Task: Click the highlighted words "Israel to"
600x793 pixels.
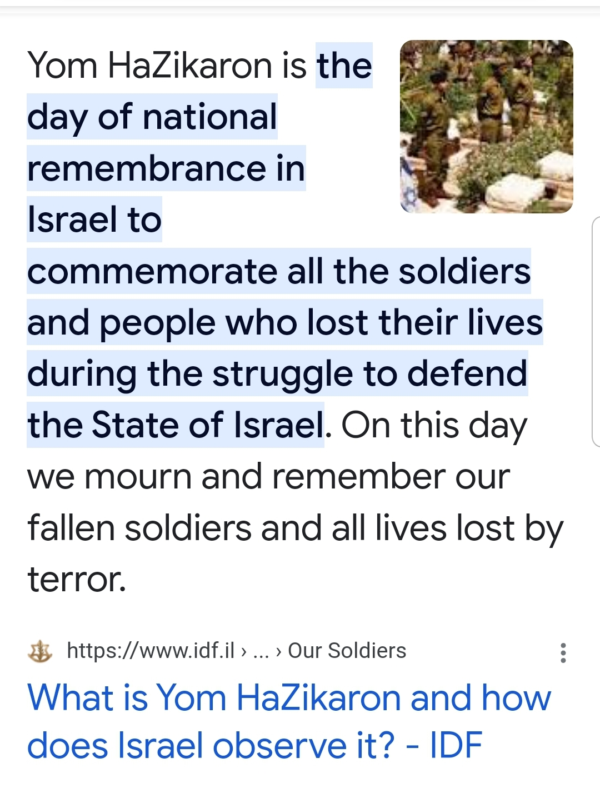Action: pos(94,220)
